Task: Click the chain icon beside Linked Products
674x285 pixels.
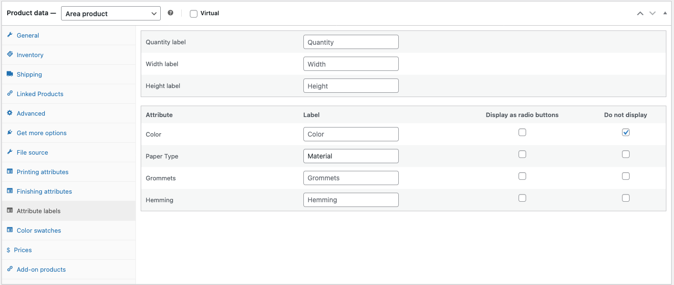Action: pos(10,94)
